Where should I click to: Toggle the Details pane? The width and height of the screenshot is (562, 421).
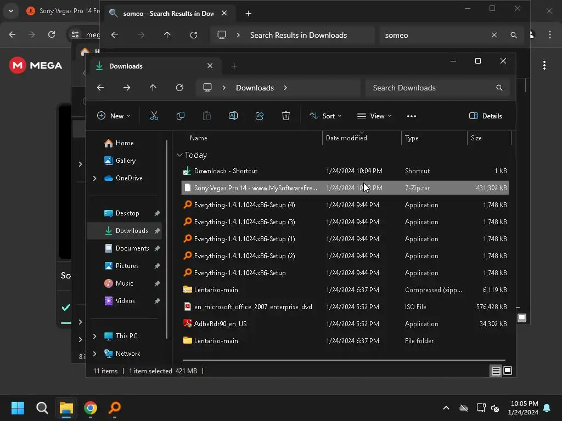tap(486, 116)
